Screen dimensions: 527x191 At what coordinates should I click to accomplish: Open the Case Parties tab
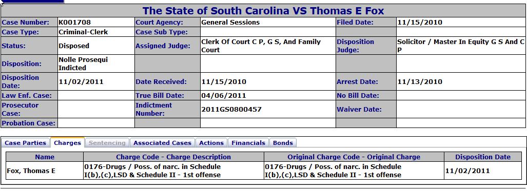[26, 143]
